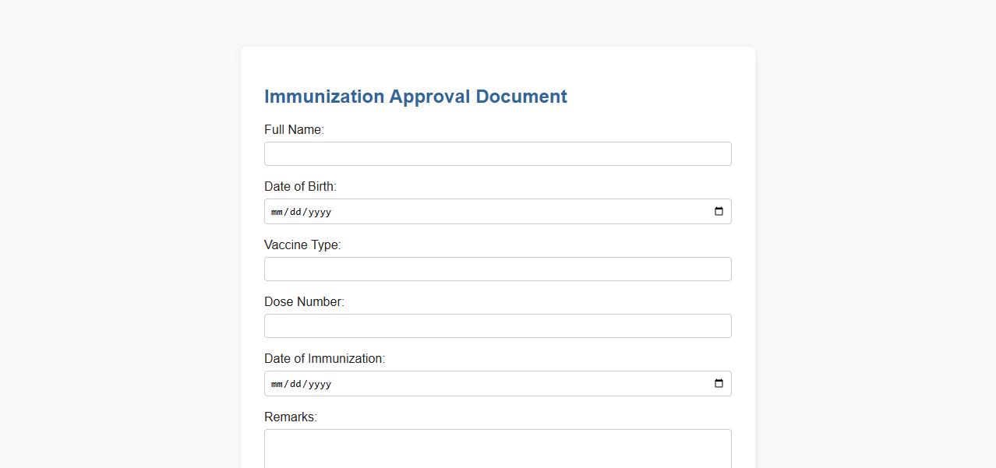Click the "Dose Number:" label
The image size is (996, 468).
pyautogui.click(x=304, y=302)
